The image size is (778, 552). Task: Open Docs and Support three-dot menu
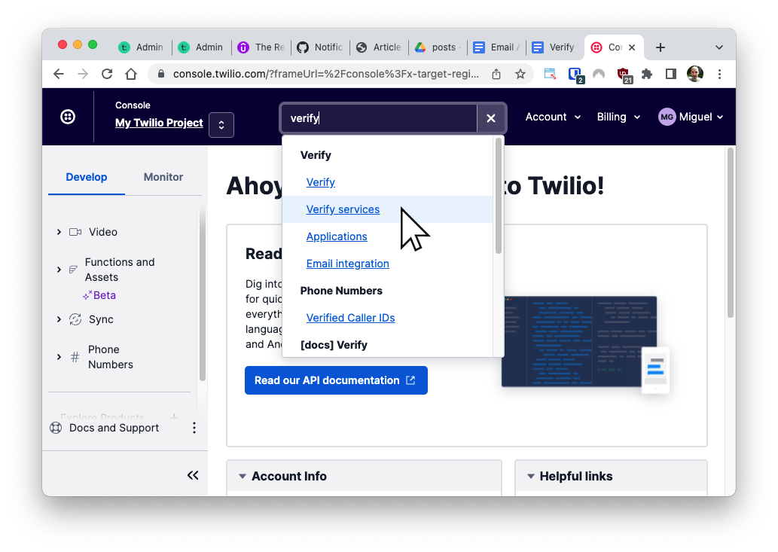[194, 428]
